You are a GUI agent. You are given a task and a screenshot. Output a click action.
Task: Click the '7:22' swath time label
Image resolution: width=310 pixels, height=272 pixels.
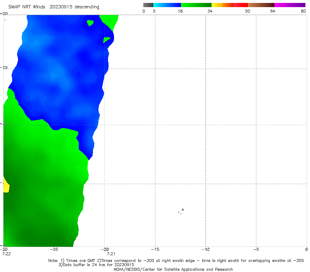(6, 254)
